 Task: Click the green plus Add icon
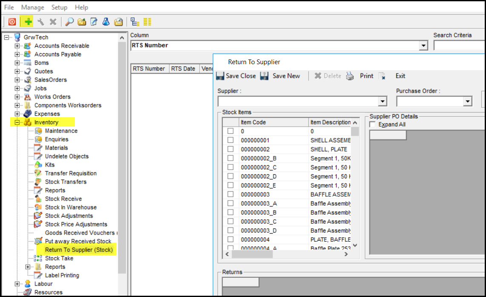click(x=28, y=22)
